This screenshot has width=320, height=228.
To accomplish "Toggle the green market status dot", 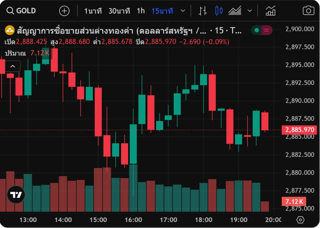I will [x=257, y=30].
